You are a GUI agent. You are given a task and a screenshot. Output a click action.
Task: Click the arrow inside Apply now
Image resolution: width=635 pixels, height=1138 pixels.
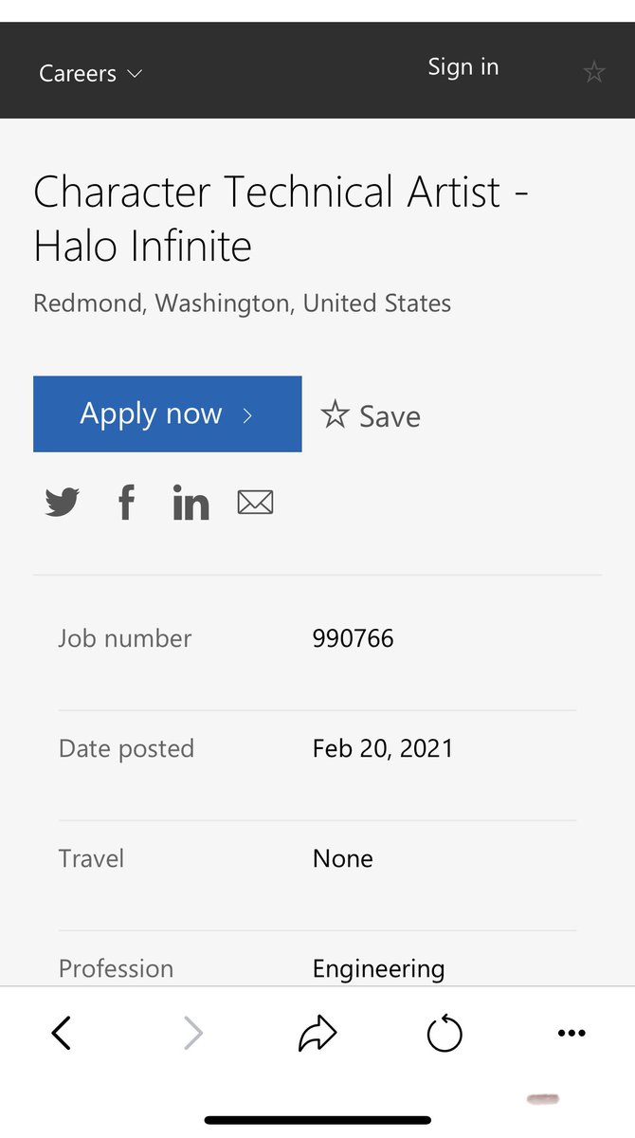(x=248, y=415)
